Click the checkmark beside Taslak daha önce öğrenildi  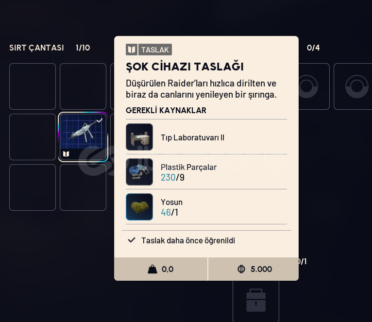coord(132,240)
